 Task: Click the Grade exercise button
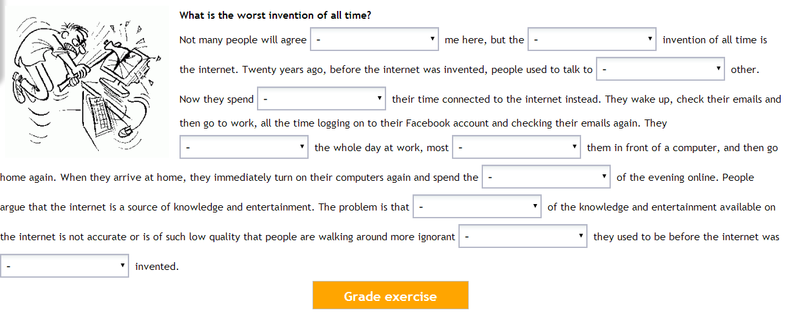click(391, 296)
